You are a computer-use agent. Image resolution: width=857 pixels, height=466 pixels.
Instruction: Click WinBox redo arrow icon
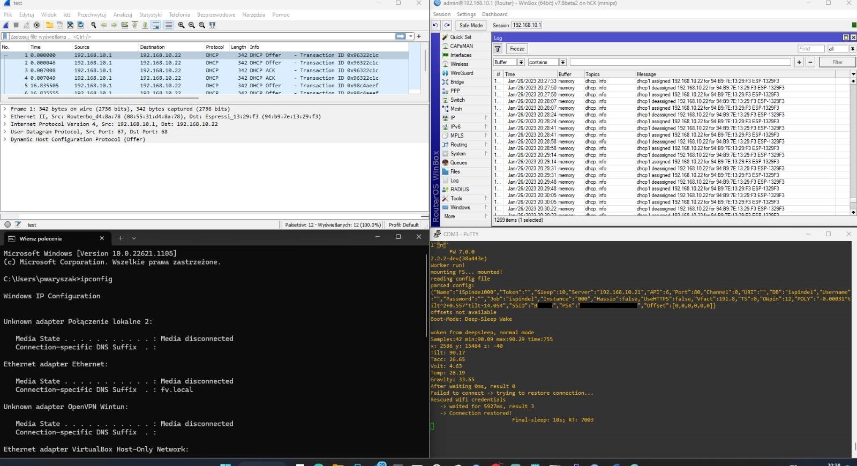(447, 25)
